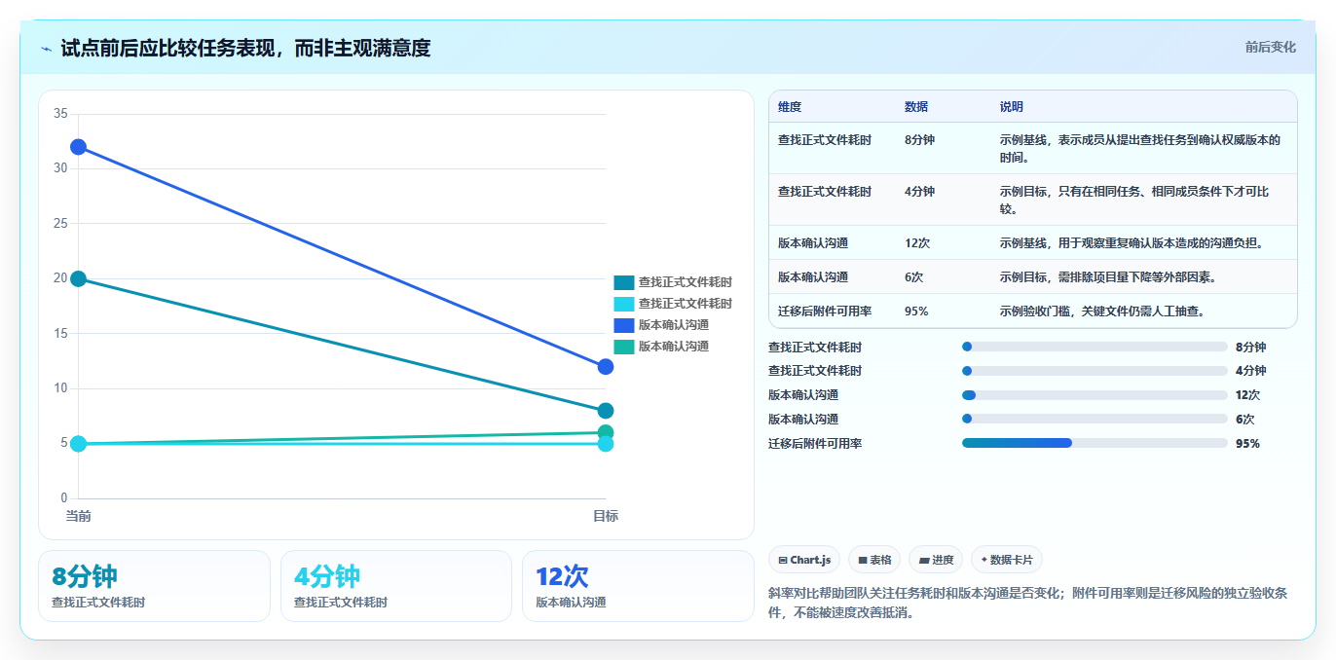Screen dimensions: 1336x660
Task: Click the progress bar ending in 6次
Action: (x=1095, y=420)
